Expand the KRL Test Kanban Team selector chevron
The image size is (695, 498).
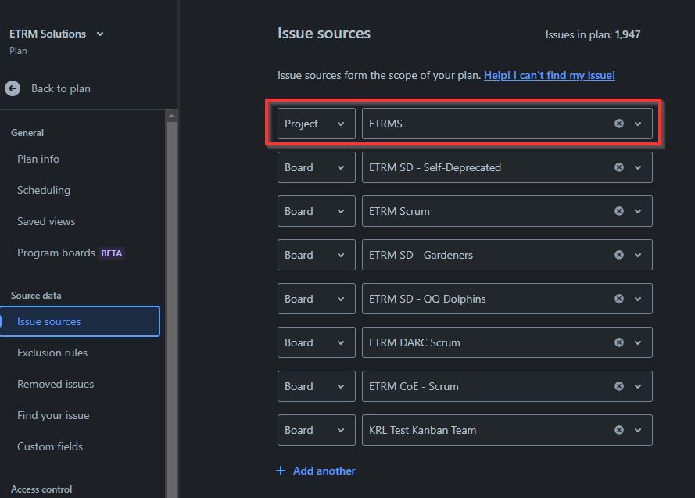[638, 430]
